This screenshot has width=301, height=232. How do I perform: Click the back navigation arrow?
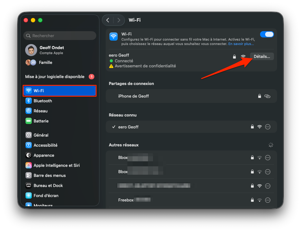(x=108, y=20)
